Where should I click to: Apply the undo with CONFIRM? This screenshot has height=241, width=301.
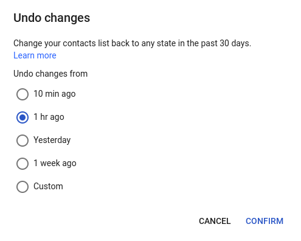click(265, 221)
